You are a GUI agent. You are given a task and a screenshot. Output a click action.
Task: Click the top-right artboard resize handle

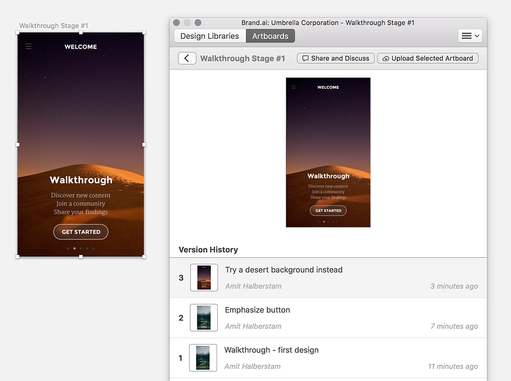[x=144, y=33]
